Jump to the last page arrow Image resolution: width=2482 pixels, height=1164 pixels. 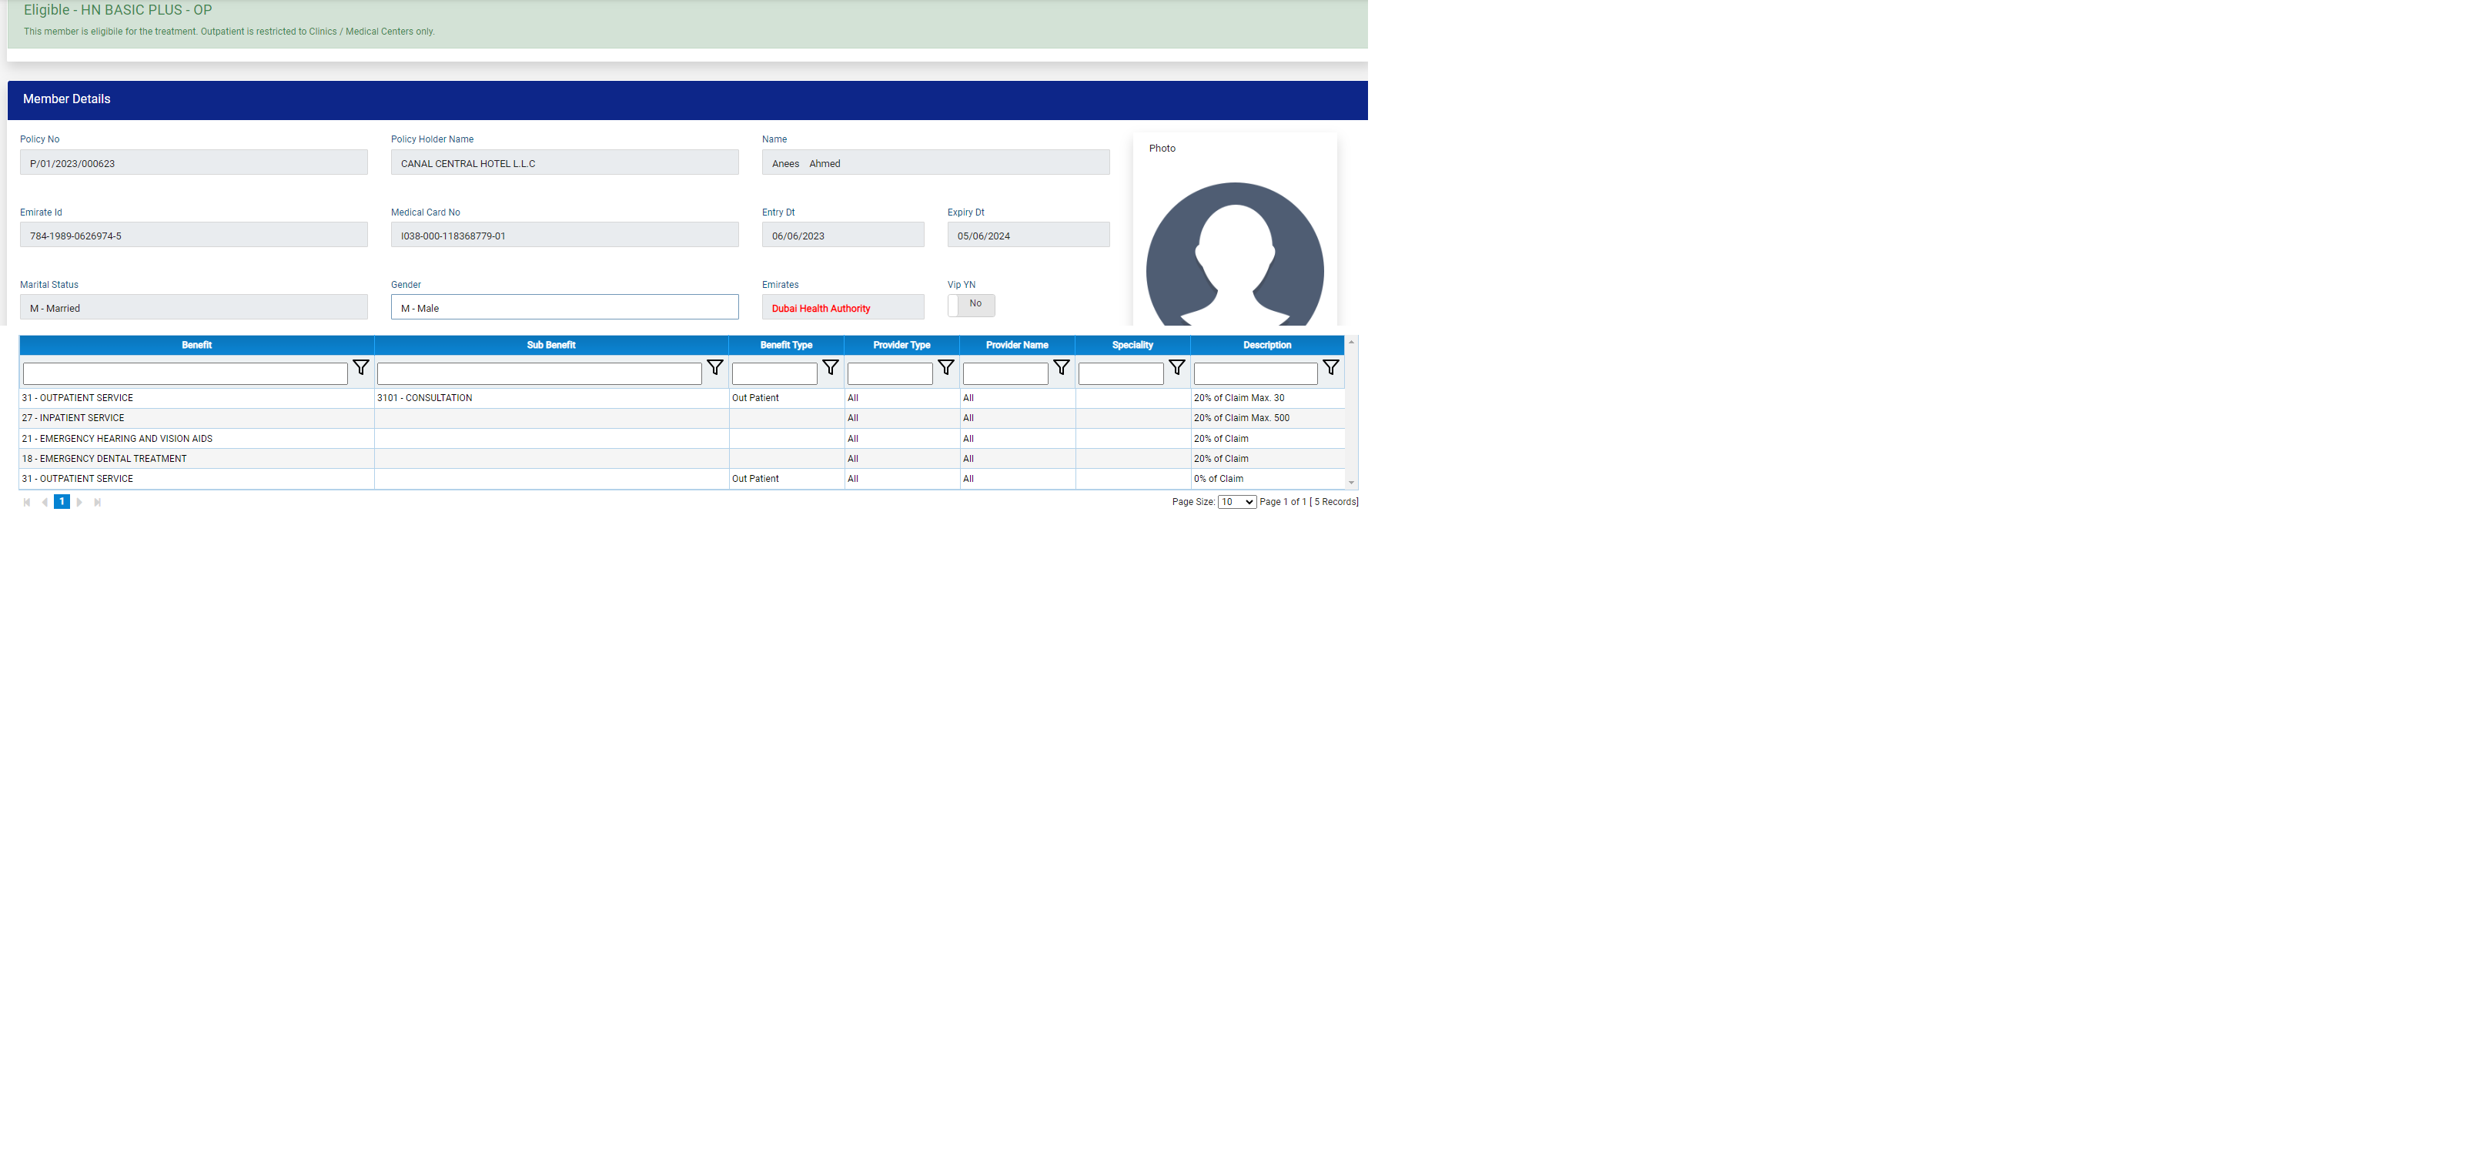[97, 502]
